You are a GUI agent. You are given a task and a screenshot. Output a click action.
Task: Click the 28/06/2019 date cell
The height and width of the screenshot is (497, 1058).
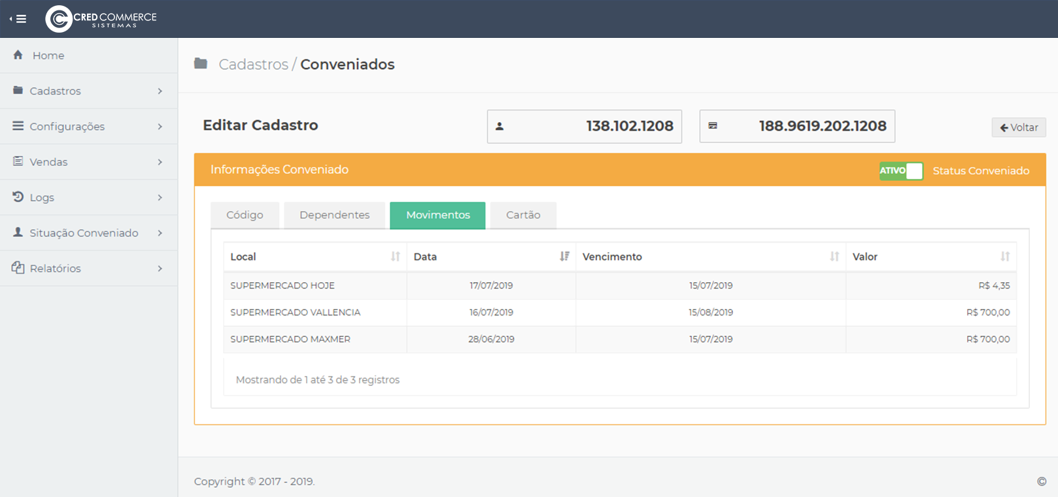click(491, 339)
